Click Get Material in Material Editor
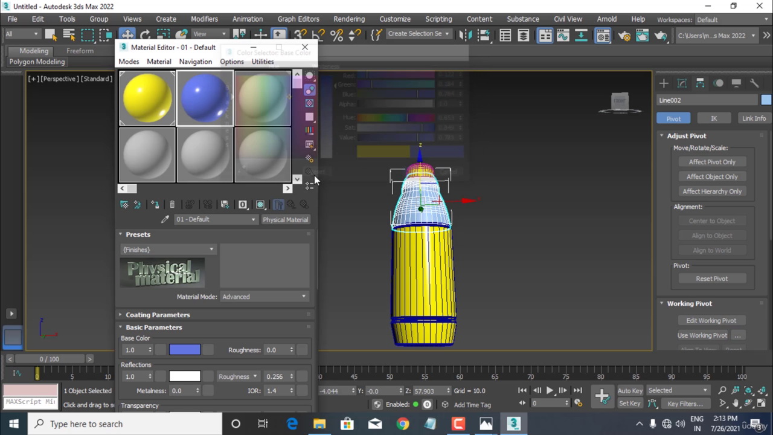Image resolution: width=773 pixels, height=435 pixels. [124, 205]
